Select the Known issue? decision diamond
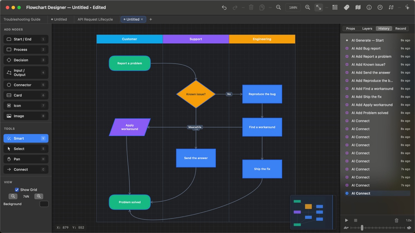The image size is (415, 233). (x=196, y=94)
